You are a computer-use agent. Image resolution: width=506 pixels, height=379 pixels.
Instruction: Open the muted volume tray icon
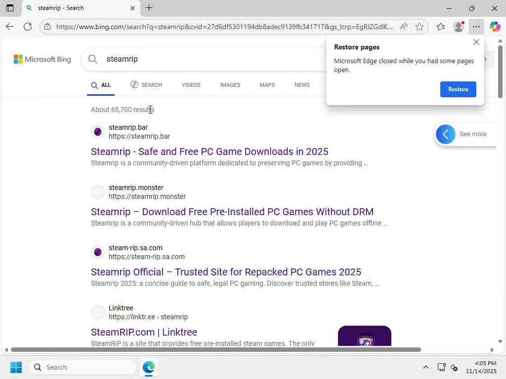(454, 367)
